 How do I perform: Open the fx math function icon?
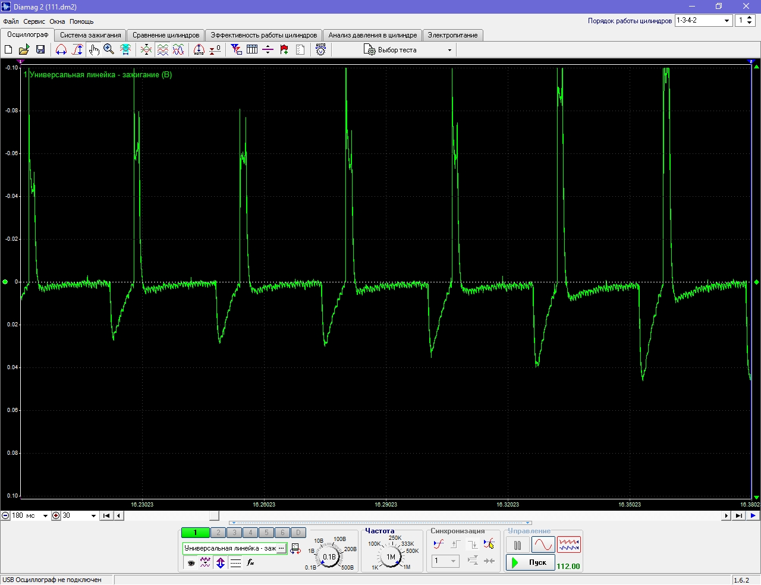tap(250, 562)
